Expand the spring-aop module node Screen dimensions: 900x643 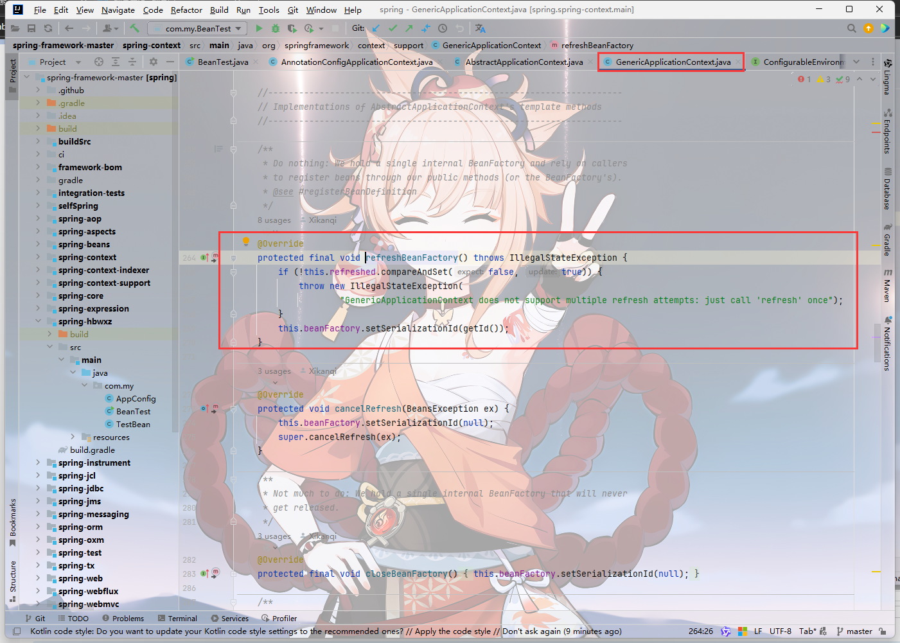point(38,218)
